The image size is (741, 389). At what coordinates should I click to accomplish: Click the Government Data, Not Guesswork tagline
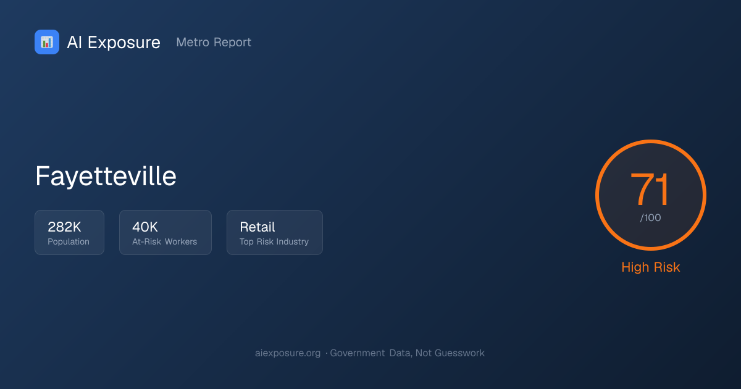(408, 353)
